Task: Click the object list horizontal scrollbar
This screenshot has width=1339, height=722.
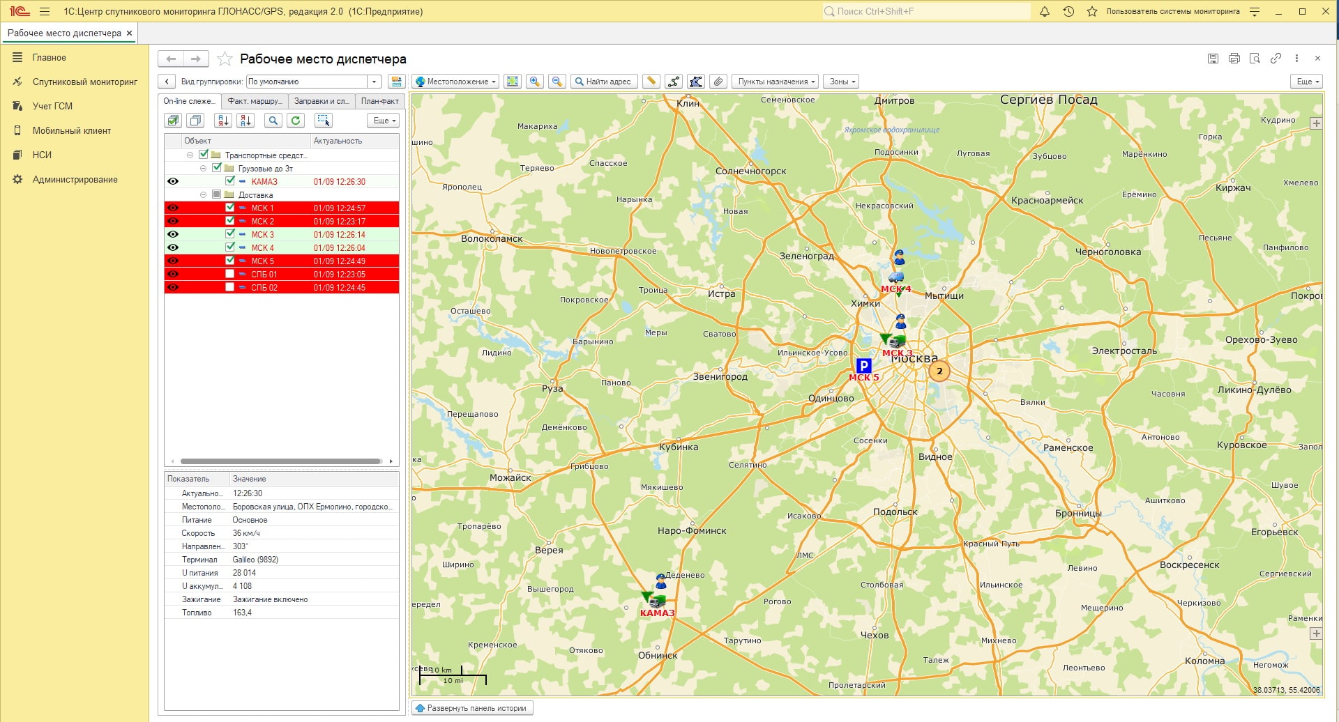Action: coord(281,461)
